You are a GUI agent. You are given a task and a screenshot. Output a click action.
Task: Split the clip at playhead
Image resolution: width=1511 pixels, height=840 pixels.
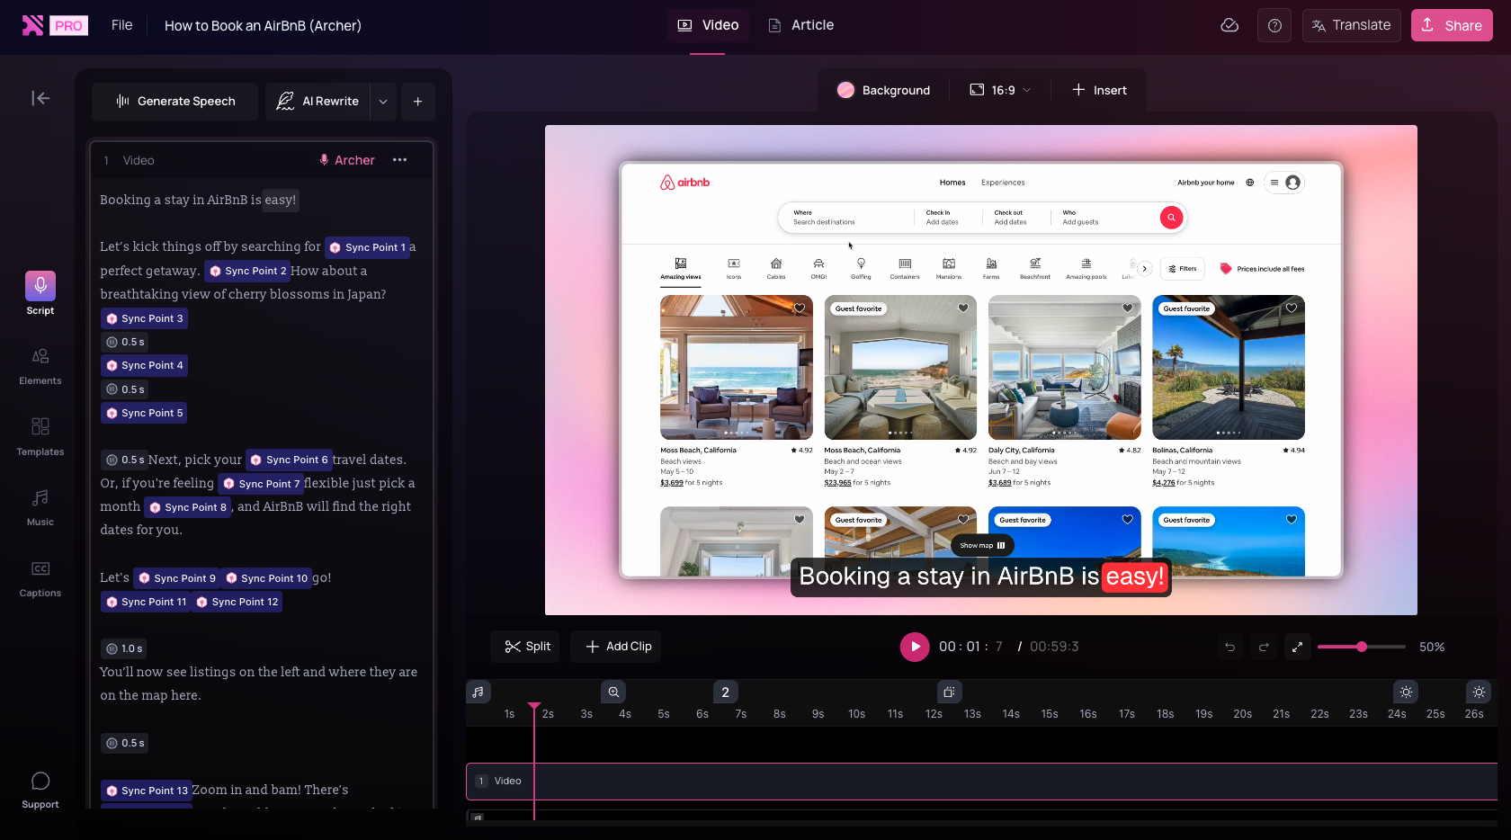[x=527, y=647]
